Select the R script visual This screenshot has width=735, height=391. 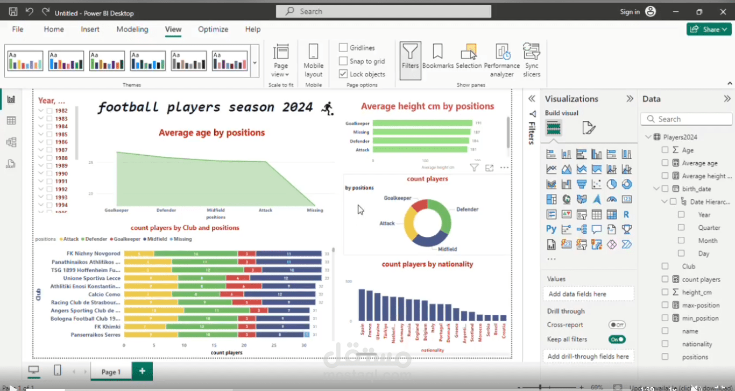626,214
